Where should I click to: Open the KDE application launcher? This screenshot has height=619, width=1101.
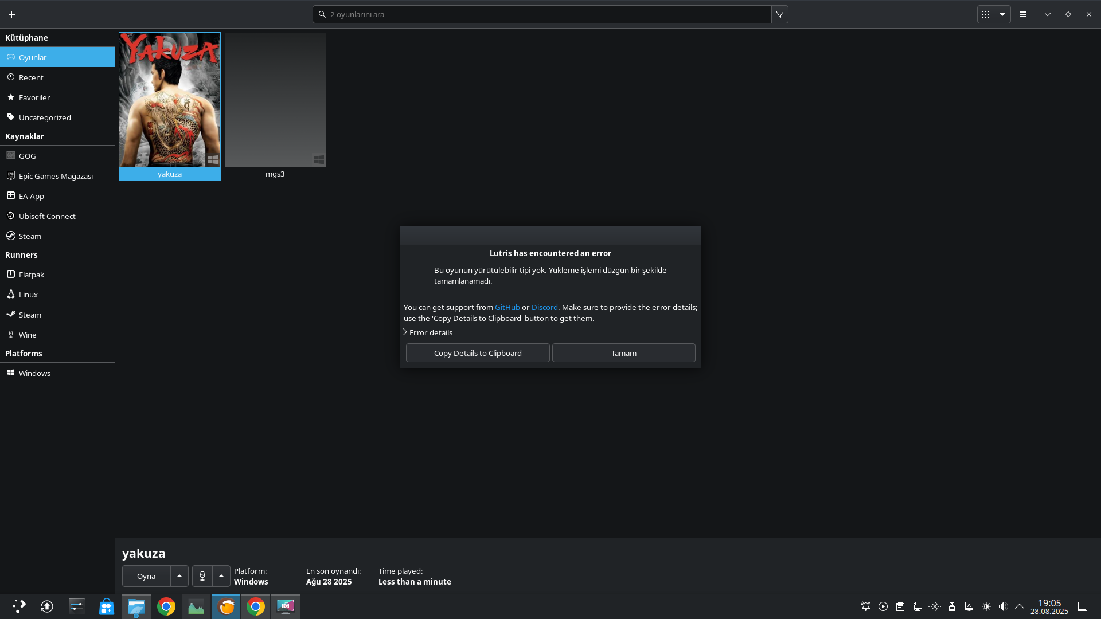[x=19, y=606]
